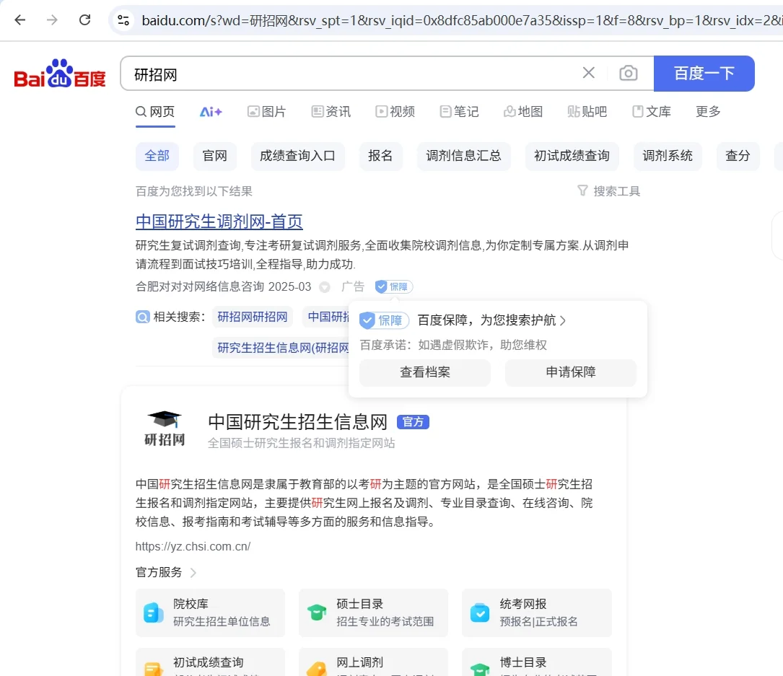Screen dimensions: 783x676
Task: Click the 硕士目录 graduation cap icon
Action: [x=316, y=613]
